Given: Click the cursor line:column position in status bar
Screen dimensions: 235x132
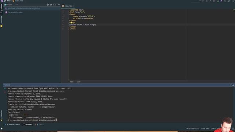Looking at the screenshot, I should pos(203,129).
